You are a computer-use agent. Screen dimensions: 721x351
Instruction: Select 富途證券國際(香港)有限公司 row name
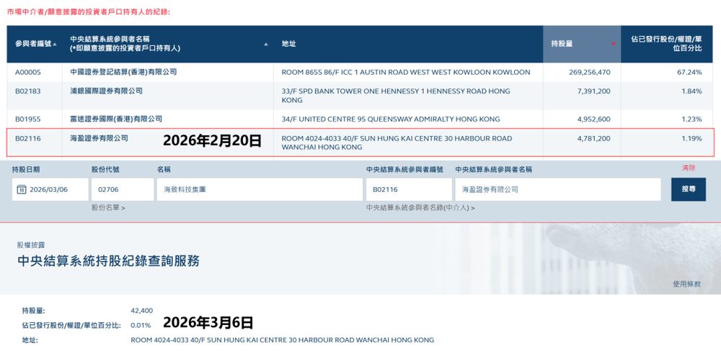point(116,119)
